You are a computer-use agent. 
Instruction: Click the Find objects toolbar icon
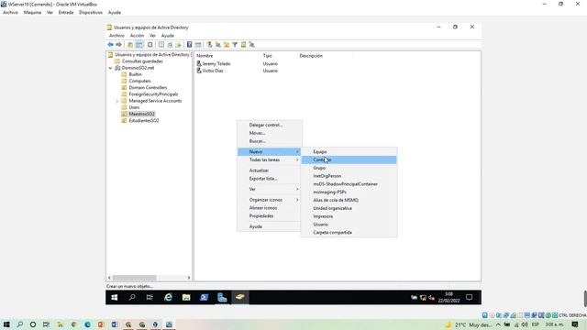click(243, 45)
